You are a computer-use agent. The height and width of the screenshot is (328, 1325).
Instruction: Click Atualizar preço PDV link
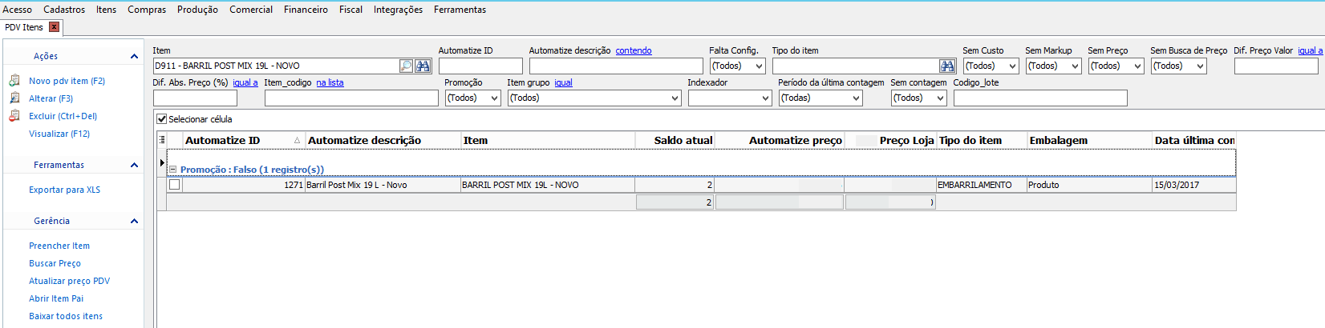[x=69, y=281]
